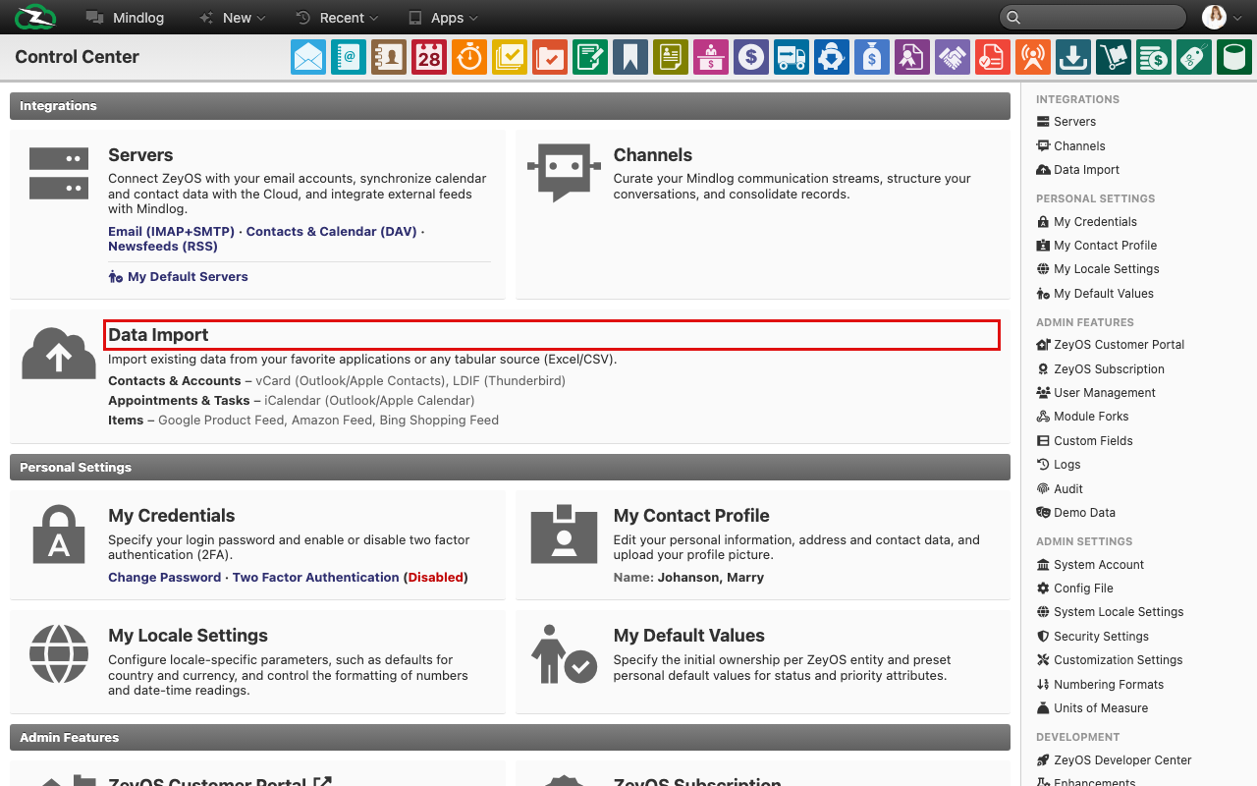Open the green database cylinder icon

[x=1234, y=57]
